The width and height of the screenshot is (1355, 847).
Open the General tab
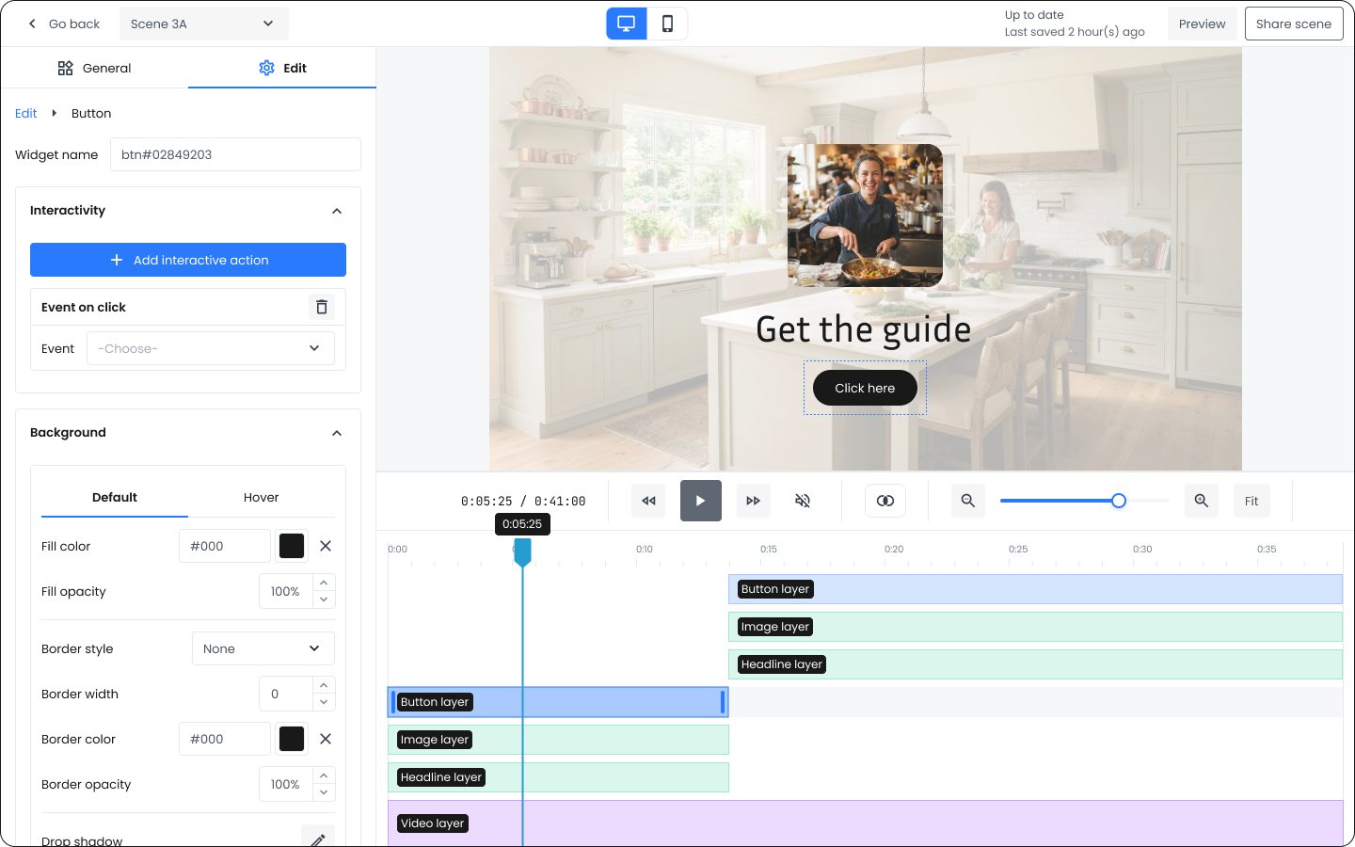94,68
